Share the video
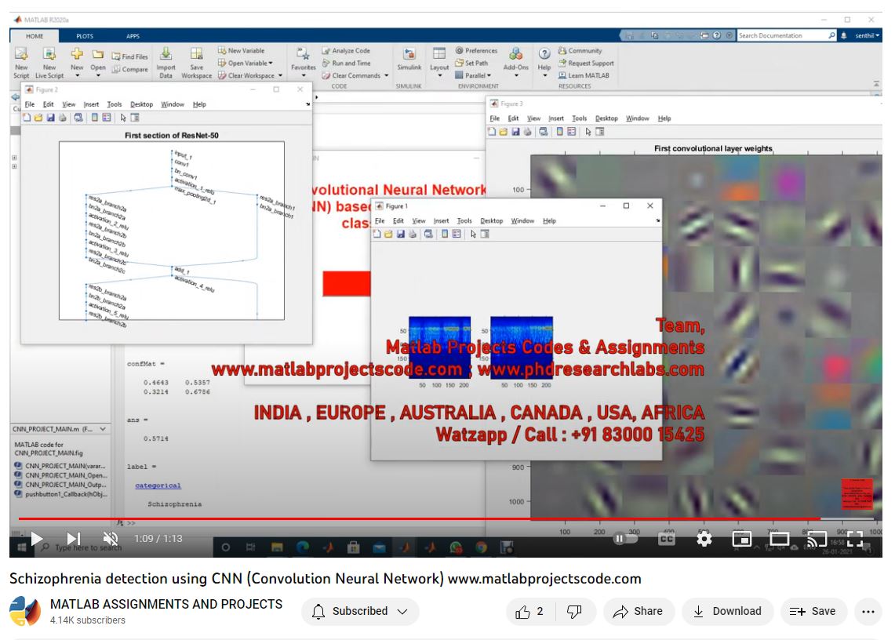895x640 pixels. click(639, 612)
